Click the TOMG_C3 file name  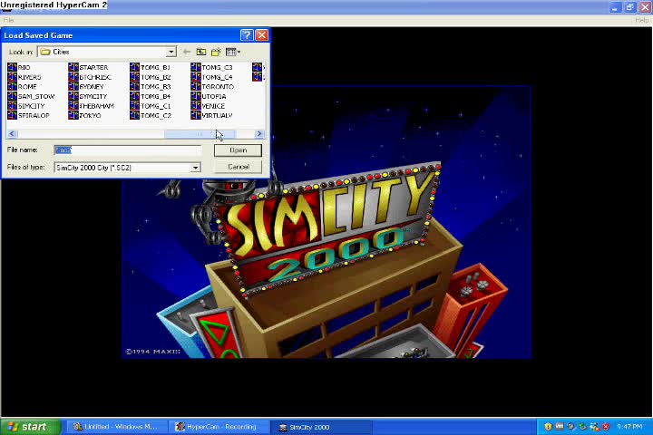tap(217, 67)
